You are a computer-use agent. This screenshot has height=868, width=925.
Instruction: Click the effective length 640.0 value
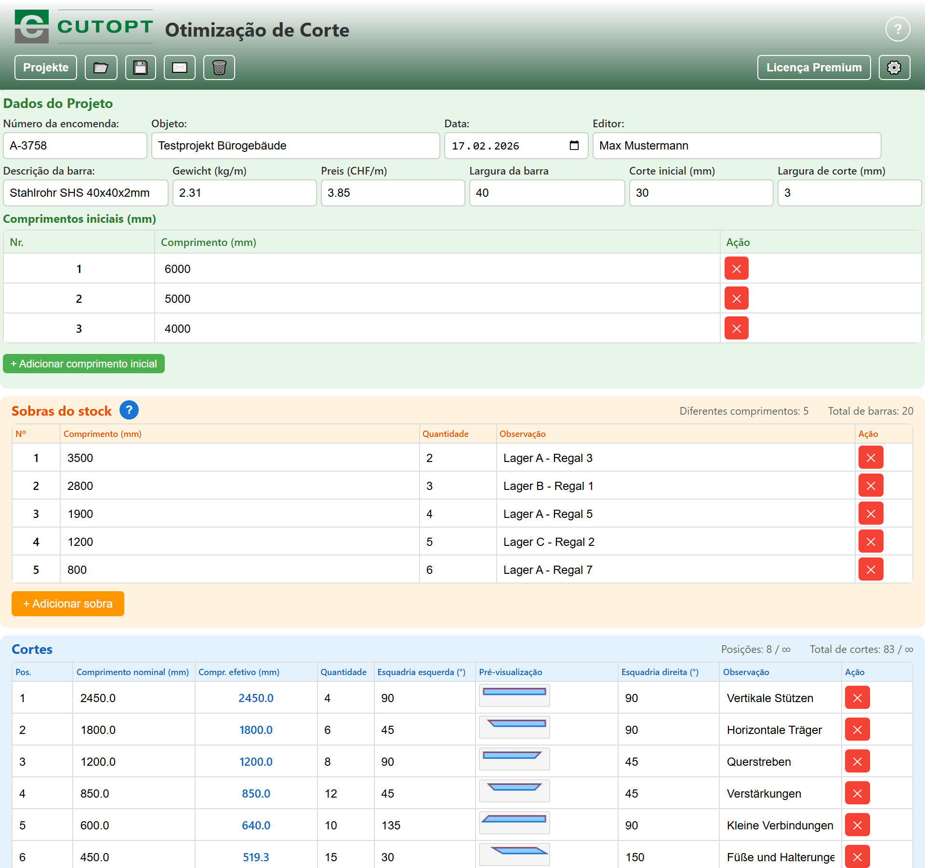click(x=256, y=826)
